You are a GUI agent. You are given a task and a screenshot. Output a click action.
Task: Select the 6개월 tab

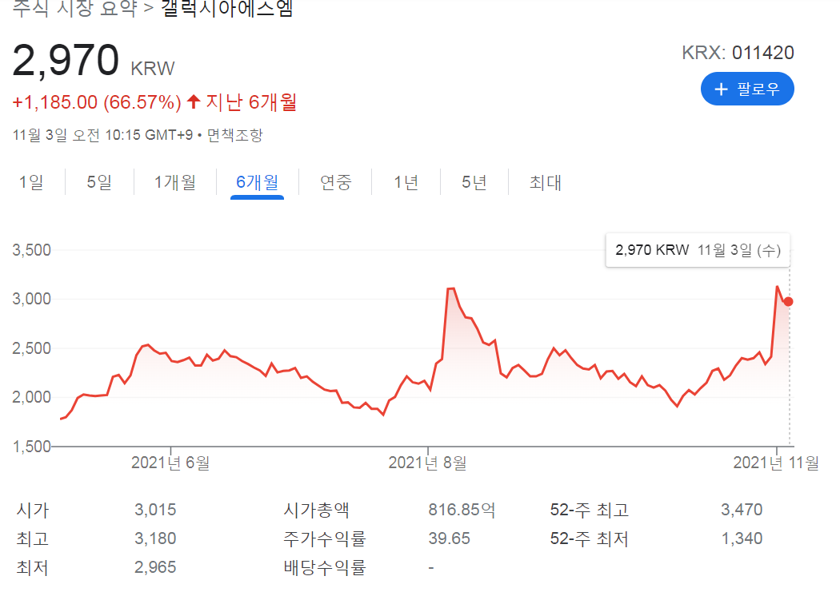tap(257, 182)
